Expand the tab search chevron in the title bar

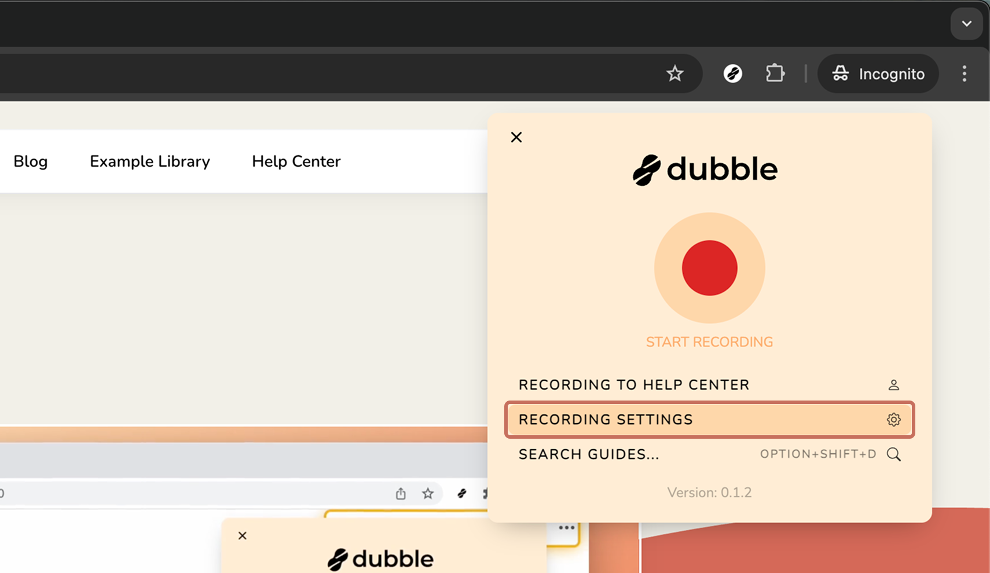tap(967, 24)
